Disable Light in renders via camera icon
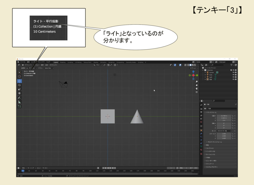 [x=236, y=77]
